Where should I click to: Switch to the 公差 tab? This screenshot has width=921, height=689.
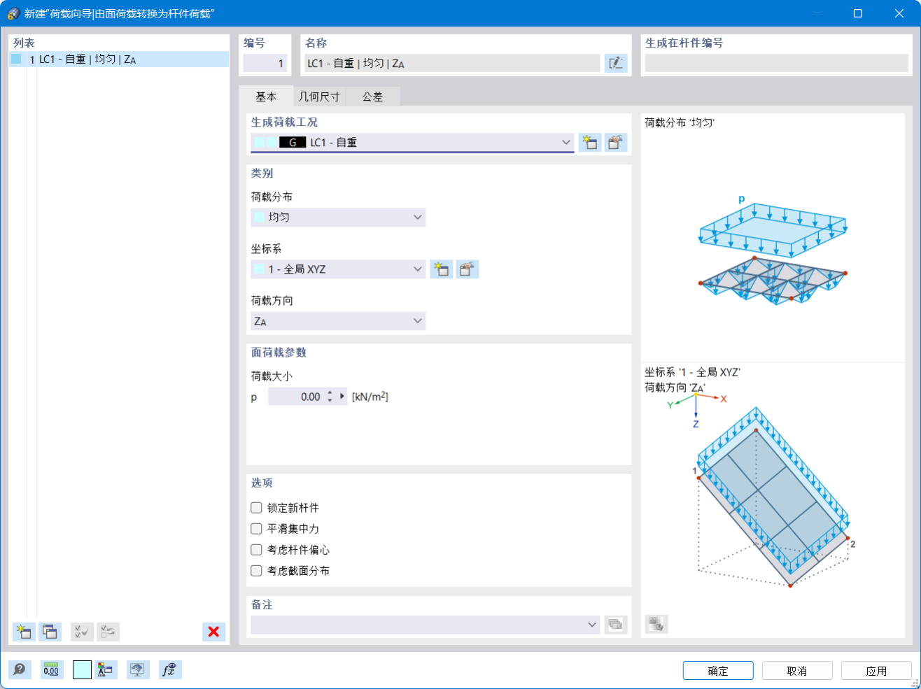pos(373,97)
